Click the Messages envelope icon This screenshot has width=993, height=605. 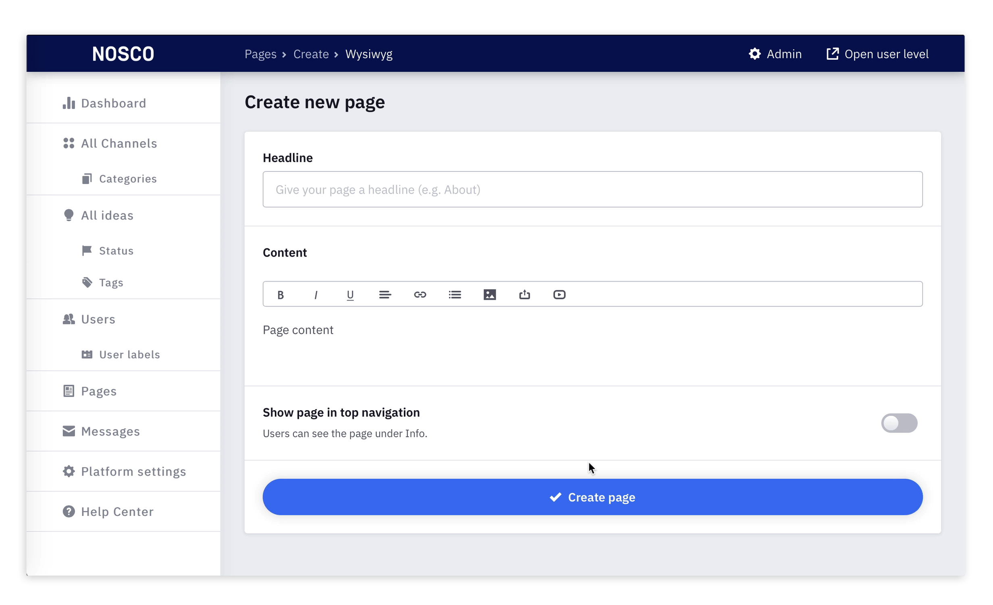click(69, 431)
